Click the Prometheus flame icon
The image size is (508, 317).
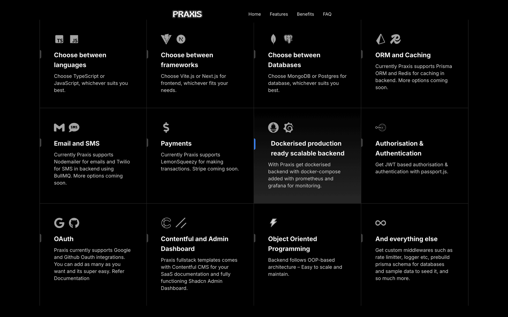pyautogui.click(x=274, y=127)
